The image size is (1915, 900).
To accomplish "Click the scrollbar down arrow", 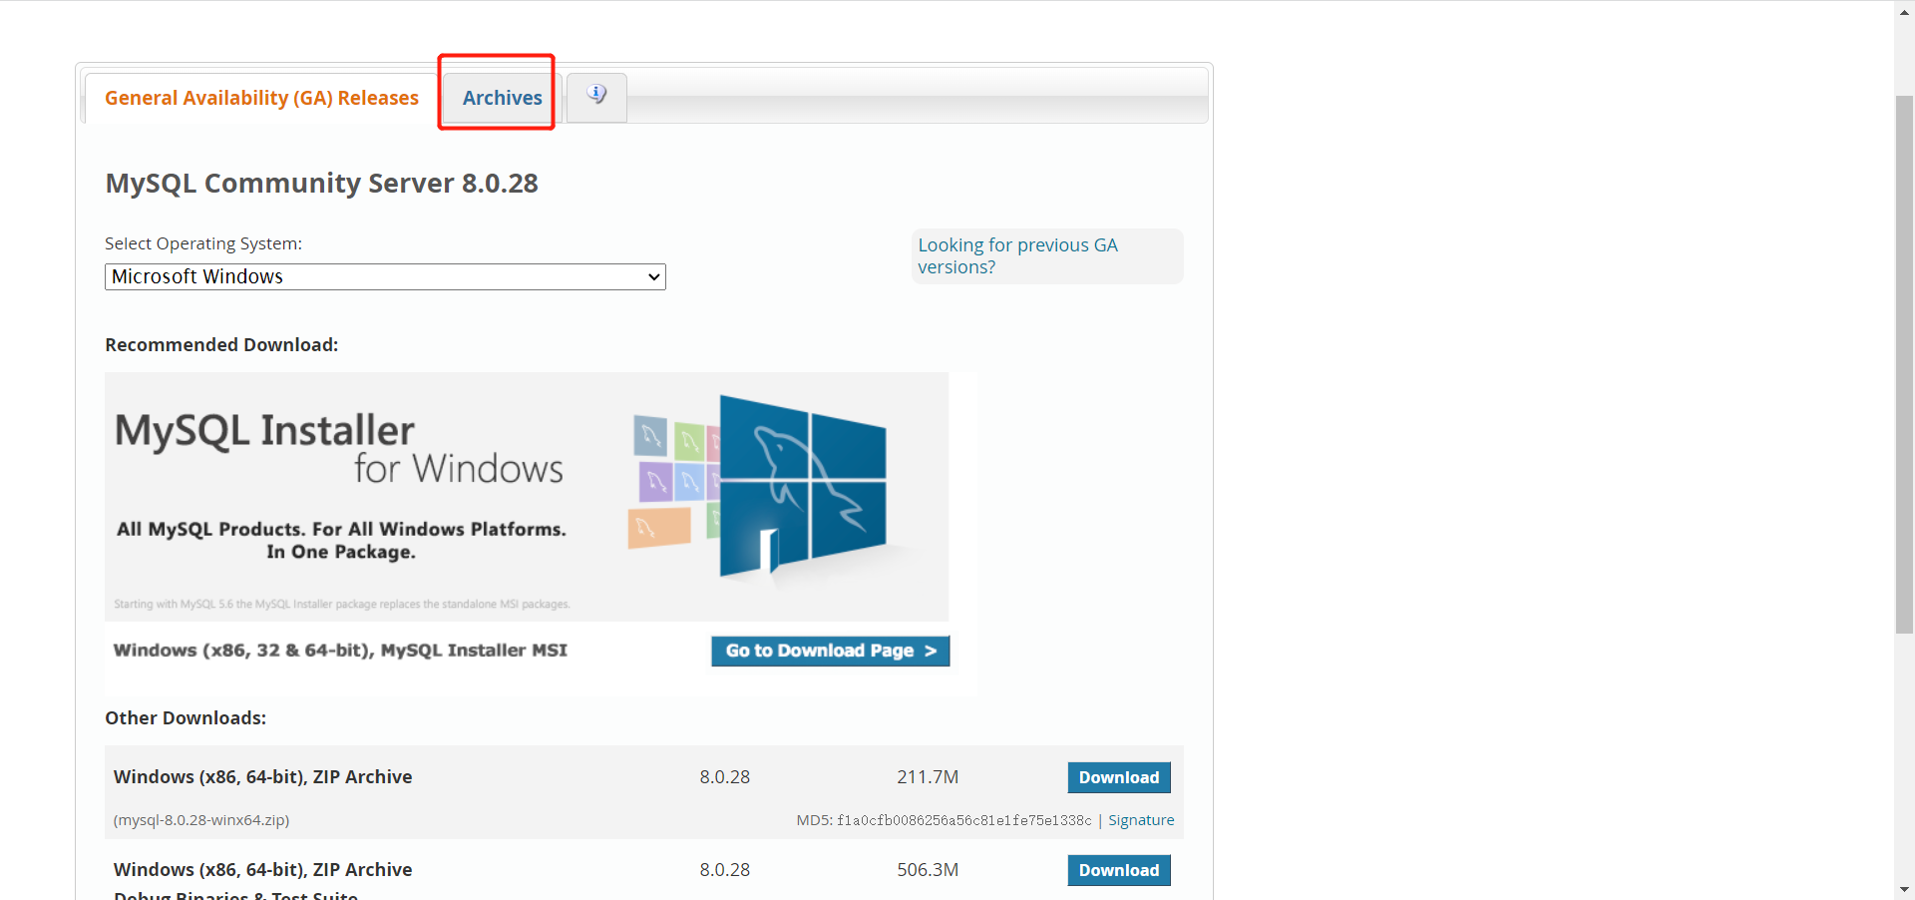I will click(1904, 889).
